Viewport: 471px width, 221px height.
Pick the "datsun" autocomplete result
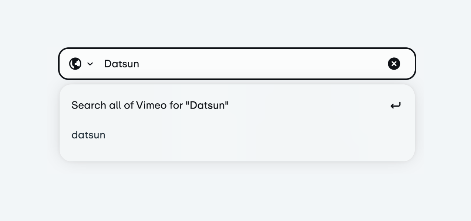click(x=88, y=135)
